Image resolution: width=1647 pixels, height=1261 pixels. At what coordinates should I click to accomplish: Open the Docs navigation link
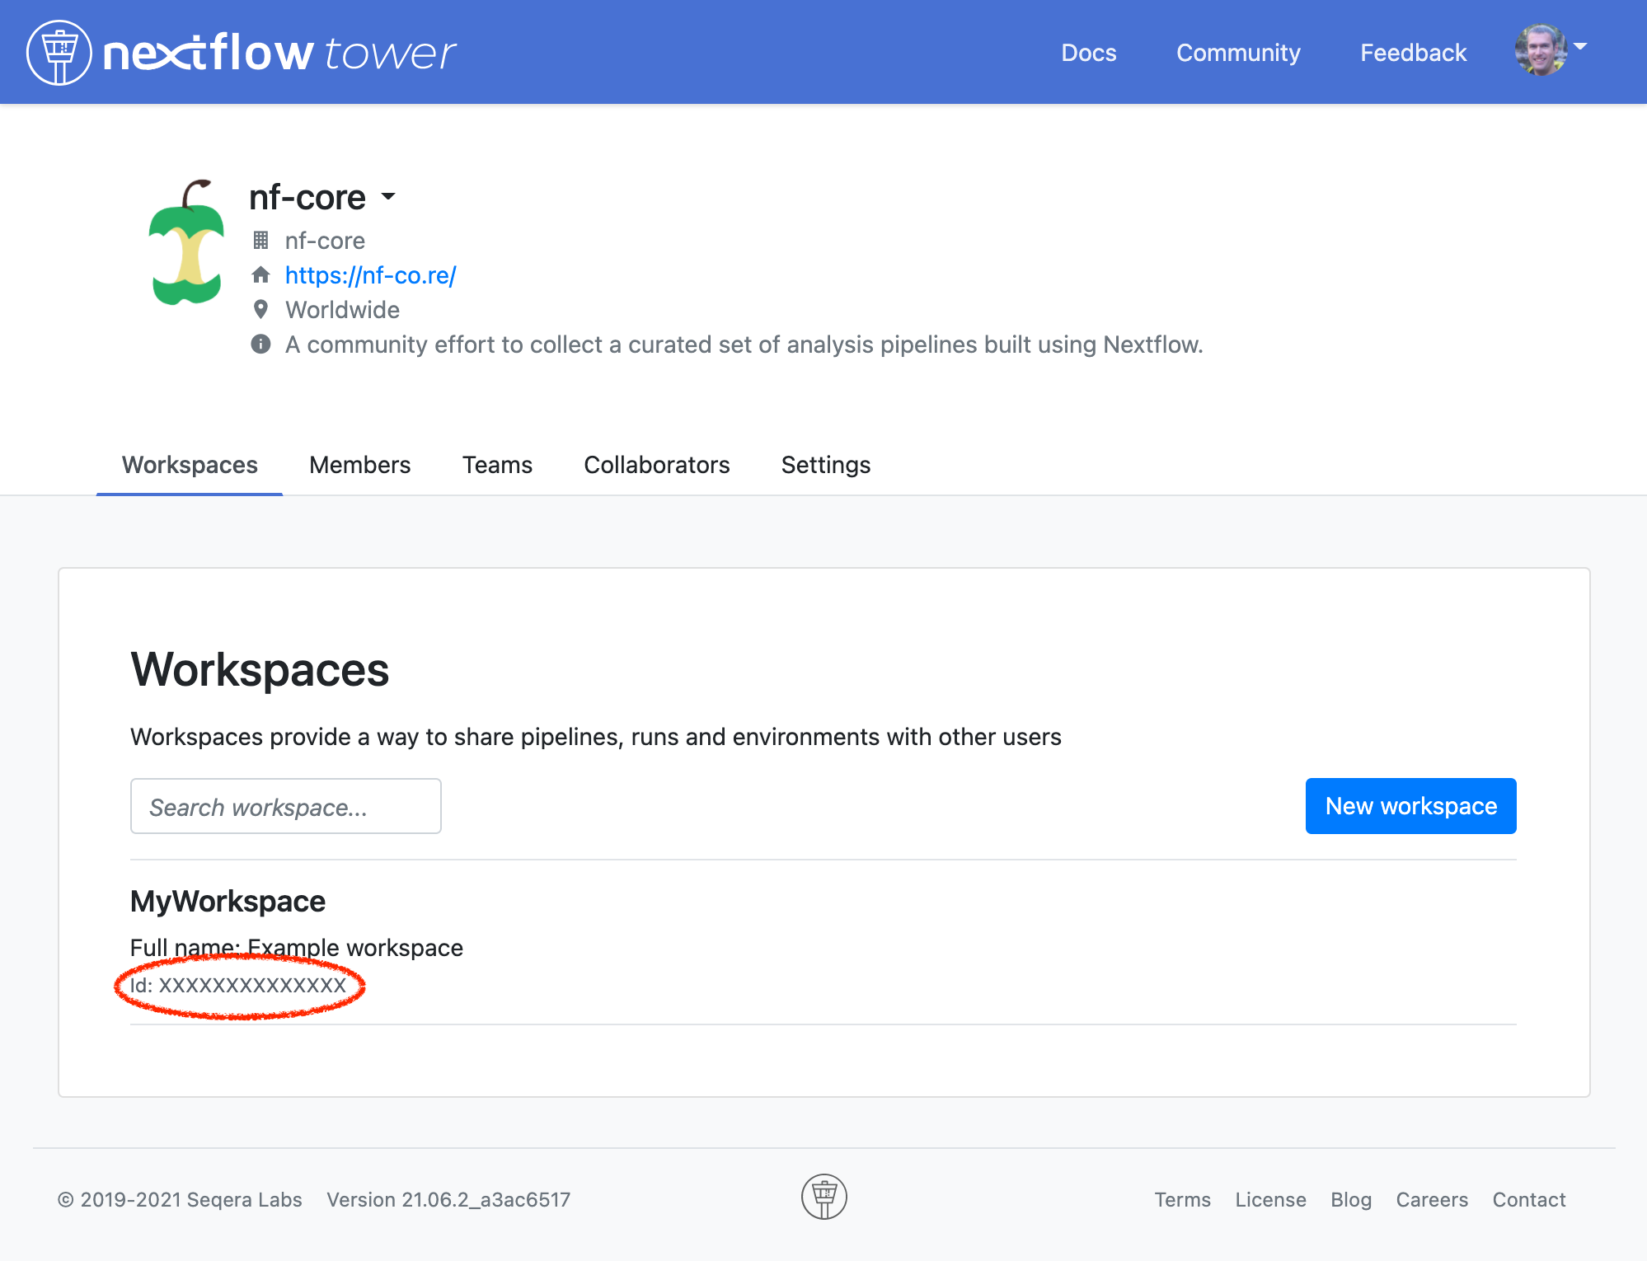1088,53
